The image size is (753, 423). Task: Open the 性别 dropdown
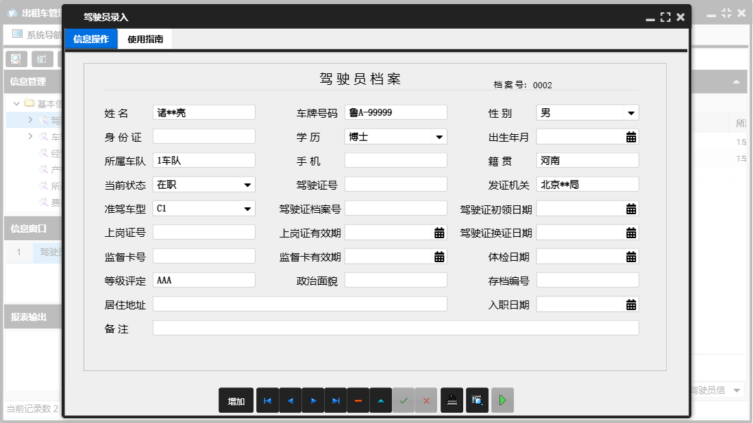(x=630, y=113)
